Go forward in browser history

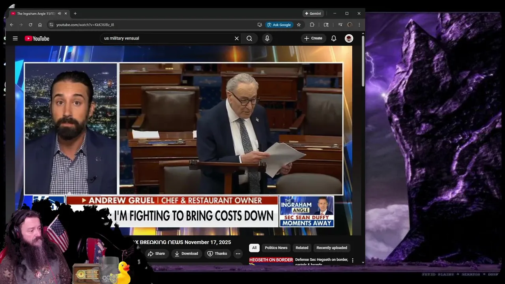point(21,25)
